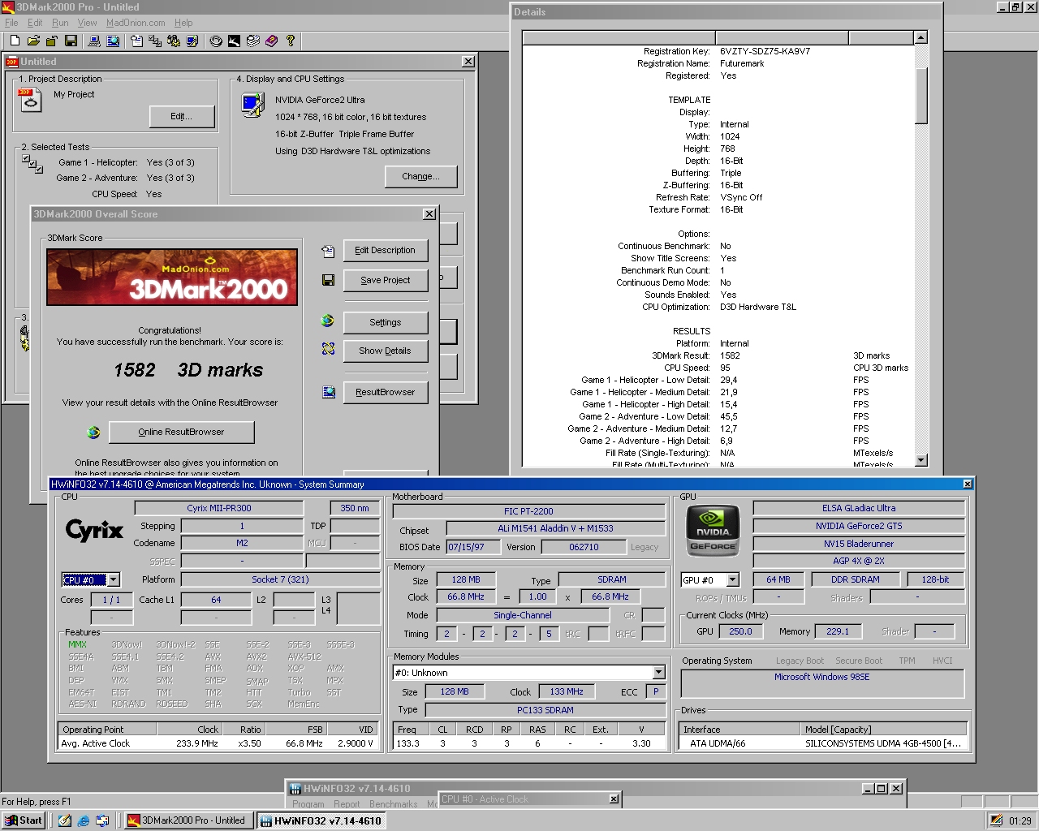Click the system tray icon beside clock

click(996, 820)
